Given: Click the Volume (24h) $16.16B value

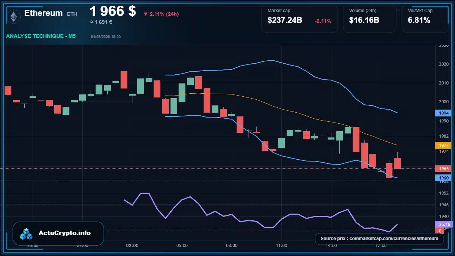Looking at the screenshot, I should coord(364,20).
